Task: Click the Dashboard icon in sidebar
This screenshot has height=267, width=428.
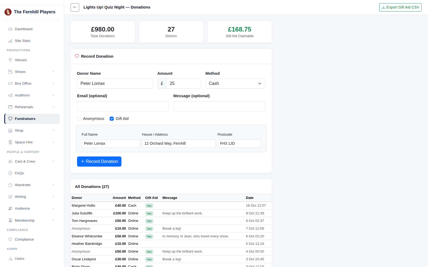Action: [10, 29]
